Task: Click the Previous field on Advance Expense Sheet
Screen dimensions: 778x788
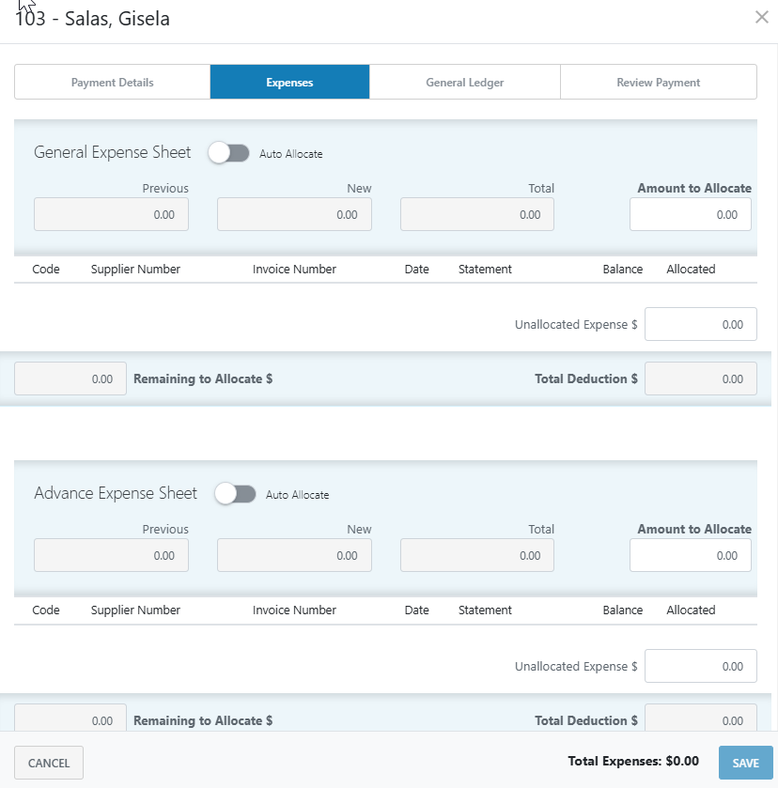Action: pos(111,555)
